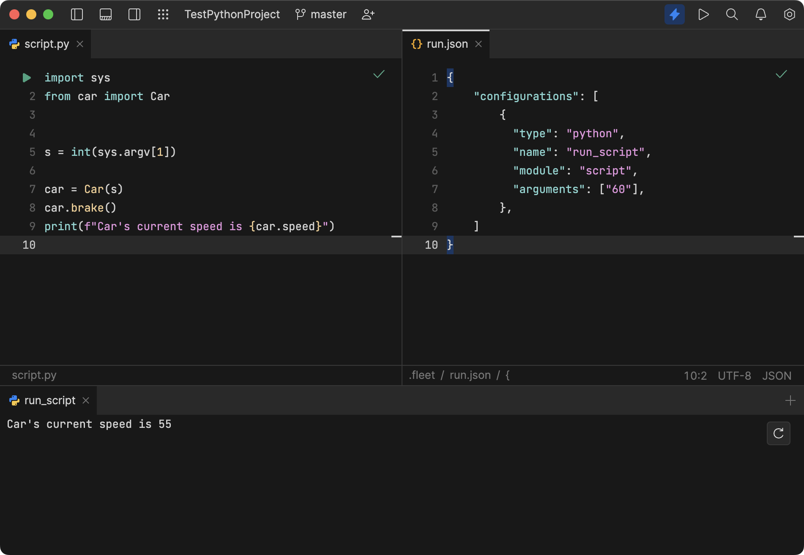
Task: Toggle the left panel visibility
Action: click(77, 14)
